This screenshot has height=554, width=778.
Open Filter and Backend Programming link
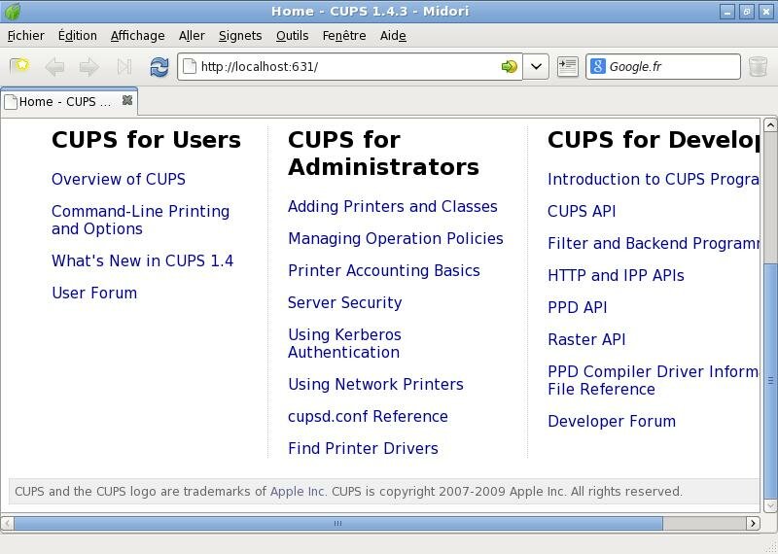(654, 244)
